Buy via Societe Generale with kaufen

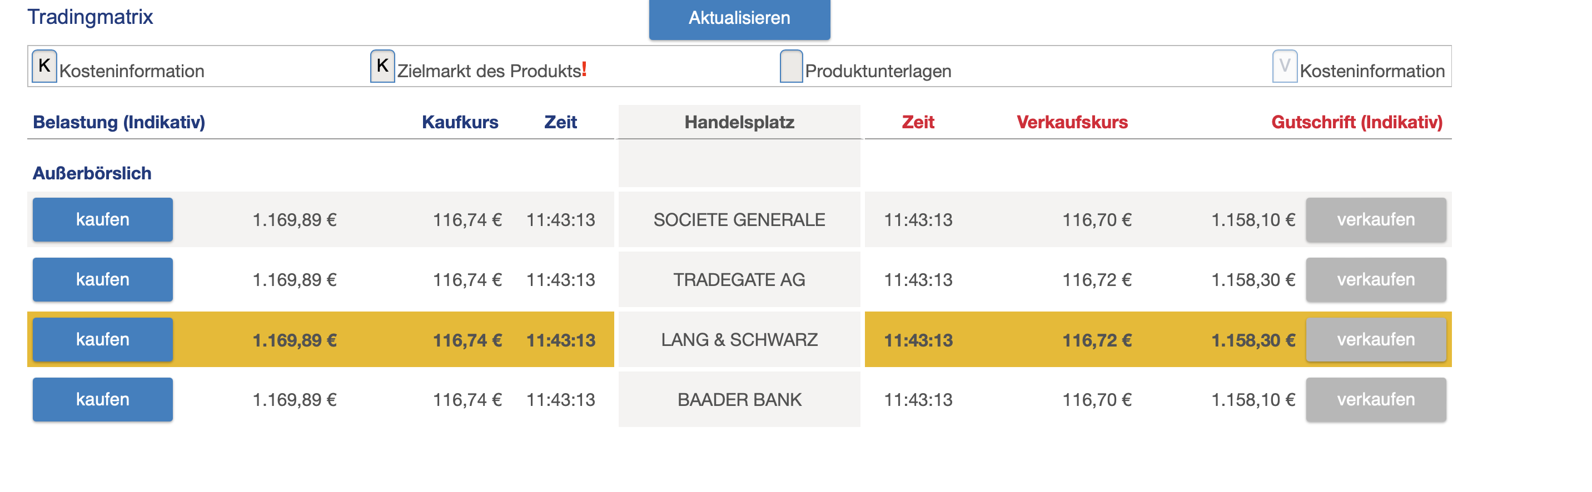click(103, 220)
